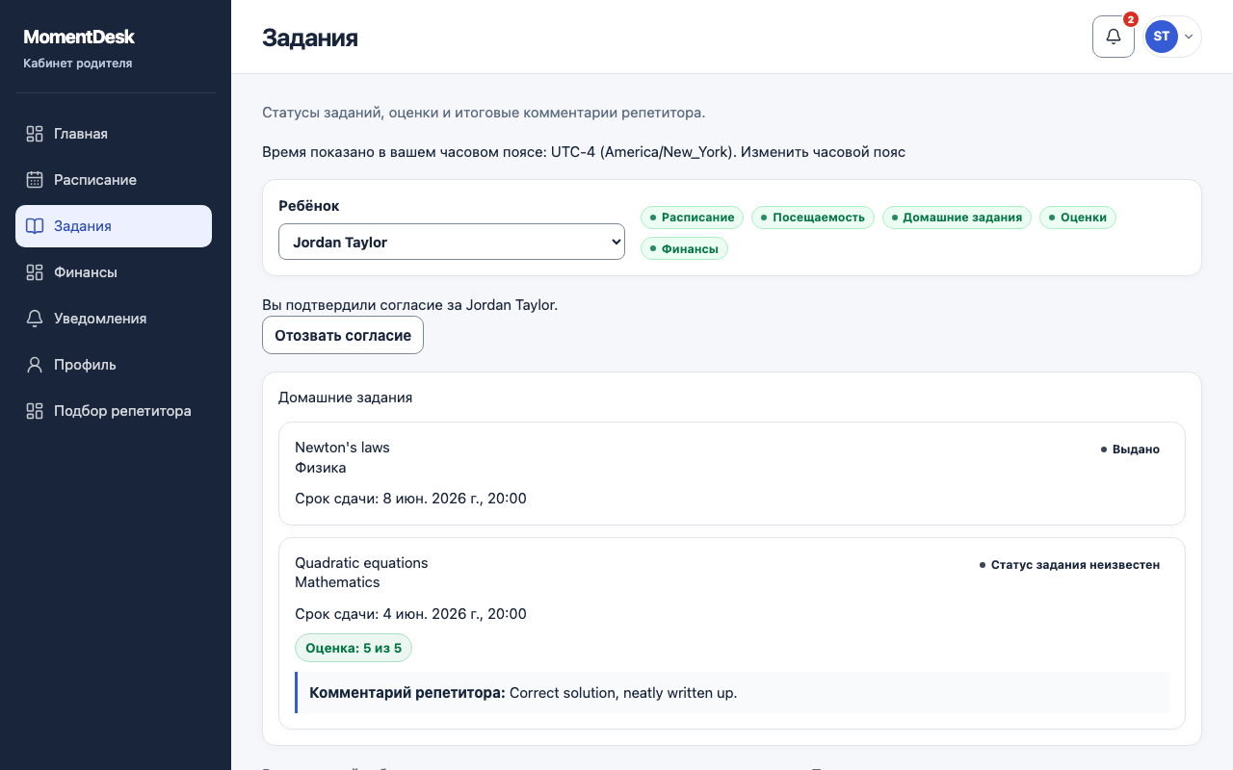1233x770 pixels.
Task: Go to Главная page
Action: (x=114, y=134)
